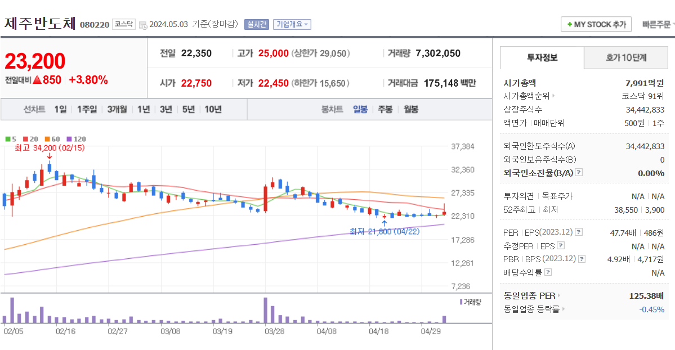Select the 월봉 monthly candle chart
675x350 pixels.
coord(411,109)
